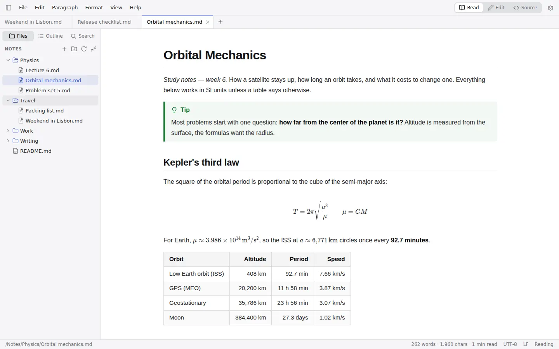Open the Edit menu
The width and height of the screenshot is (559, 349).
point(40,8)
